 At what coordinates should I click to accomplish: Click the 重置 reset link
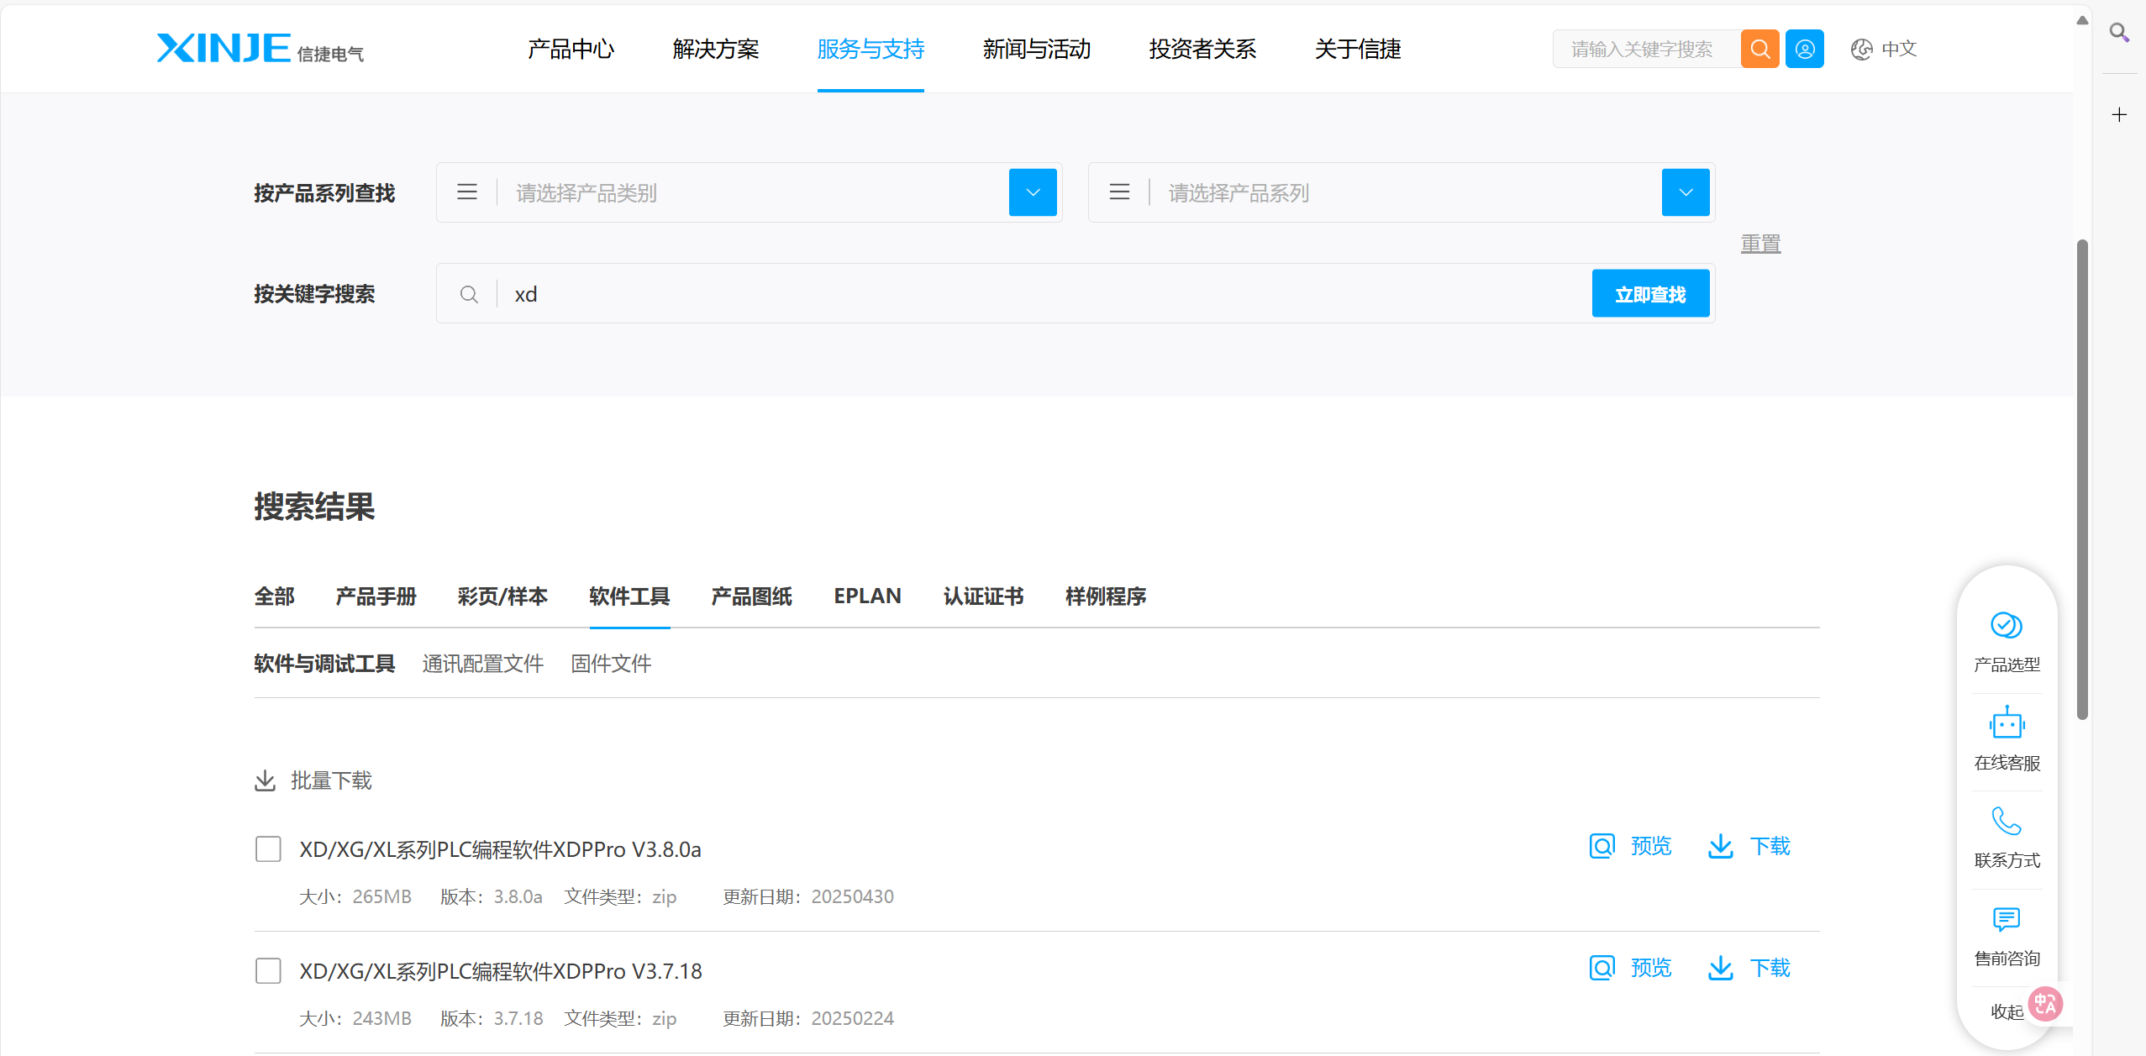click(1760, 244)
